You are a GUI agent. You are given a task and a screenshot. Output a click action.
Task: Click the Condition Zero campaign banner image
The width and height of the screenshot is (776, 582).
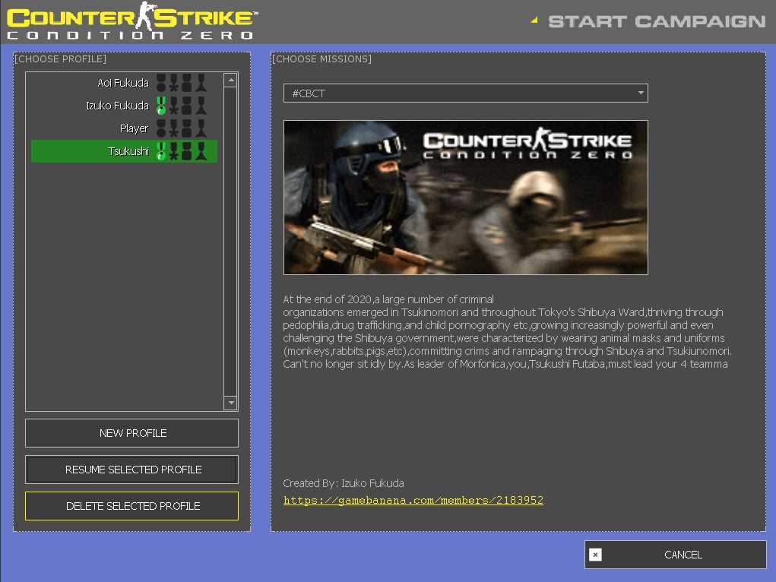coord(465,197)
